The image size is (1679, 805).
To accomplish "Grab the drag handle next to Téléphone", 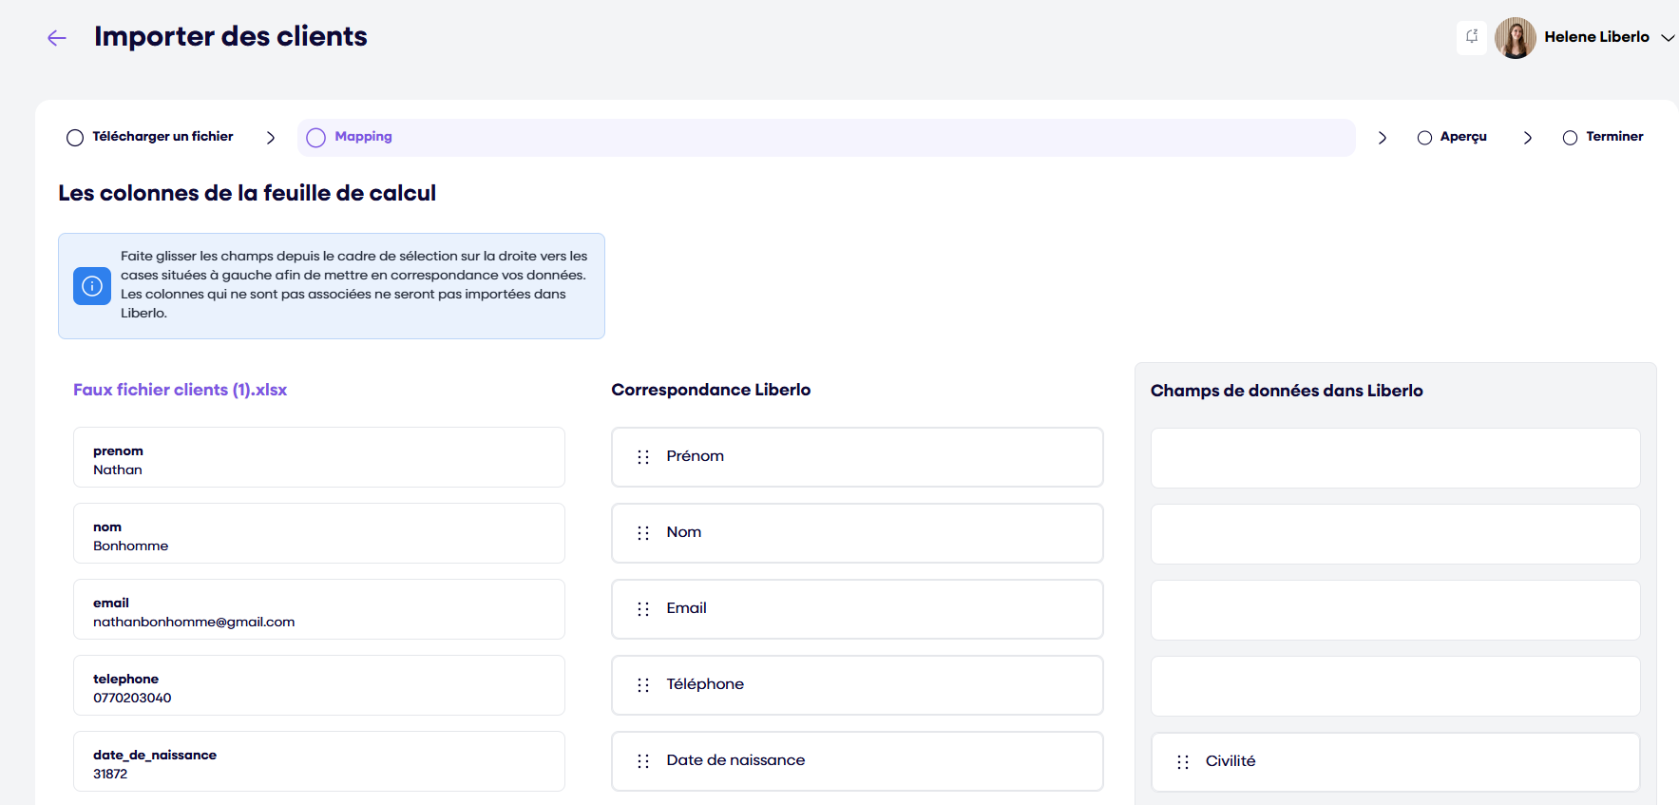I will (643, 685).
